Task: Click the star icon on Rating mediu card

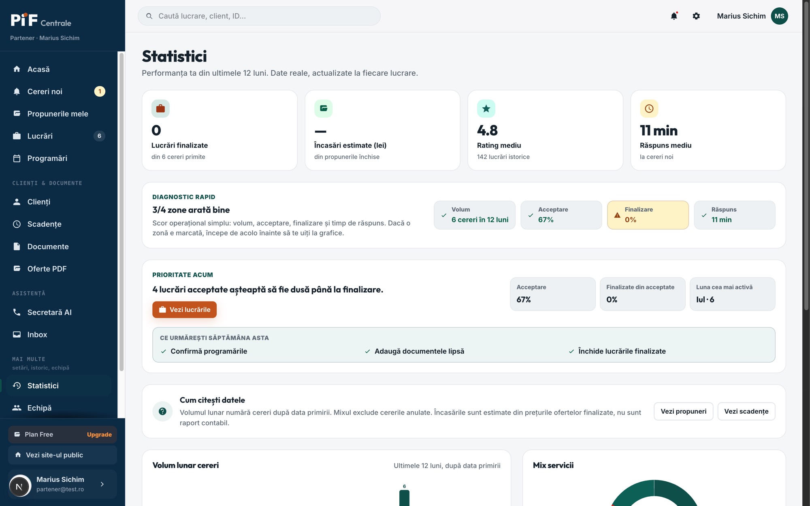Action: [486, 108]
